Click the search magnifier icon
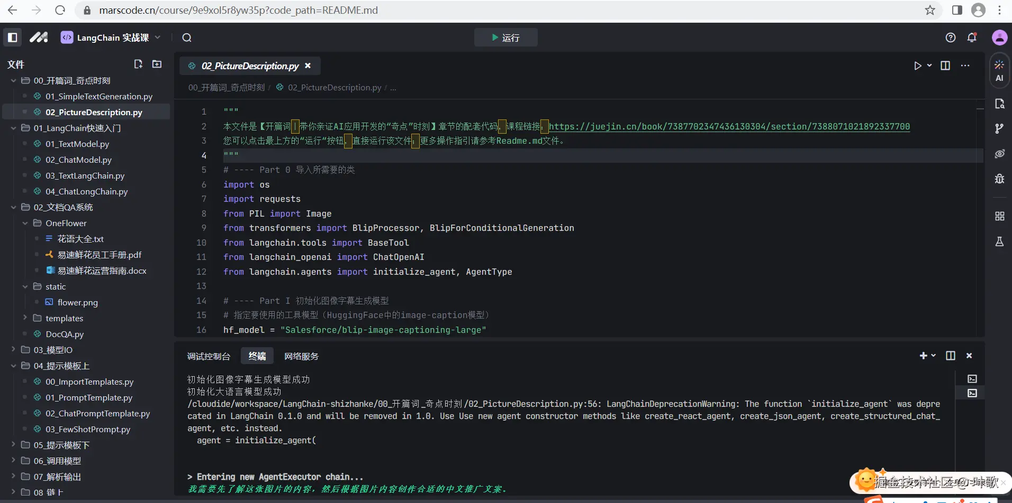This screenshot has width=1012, height=503. (187, 38)
